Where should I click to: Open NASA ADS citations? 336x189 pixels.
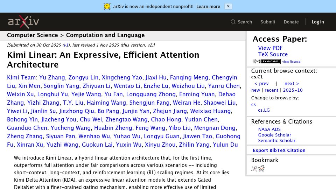(x=269, y=129)
